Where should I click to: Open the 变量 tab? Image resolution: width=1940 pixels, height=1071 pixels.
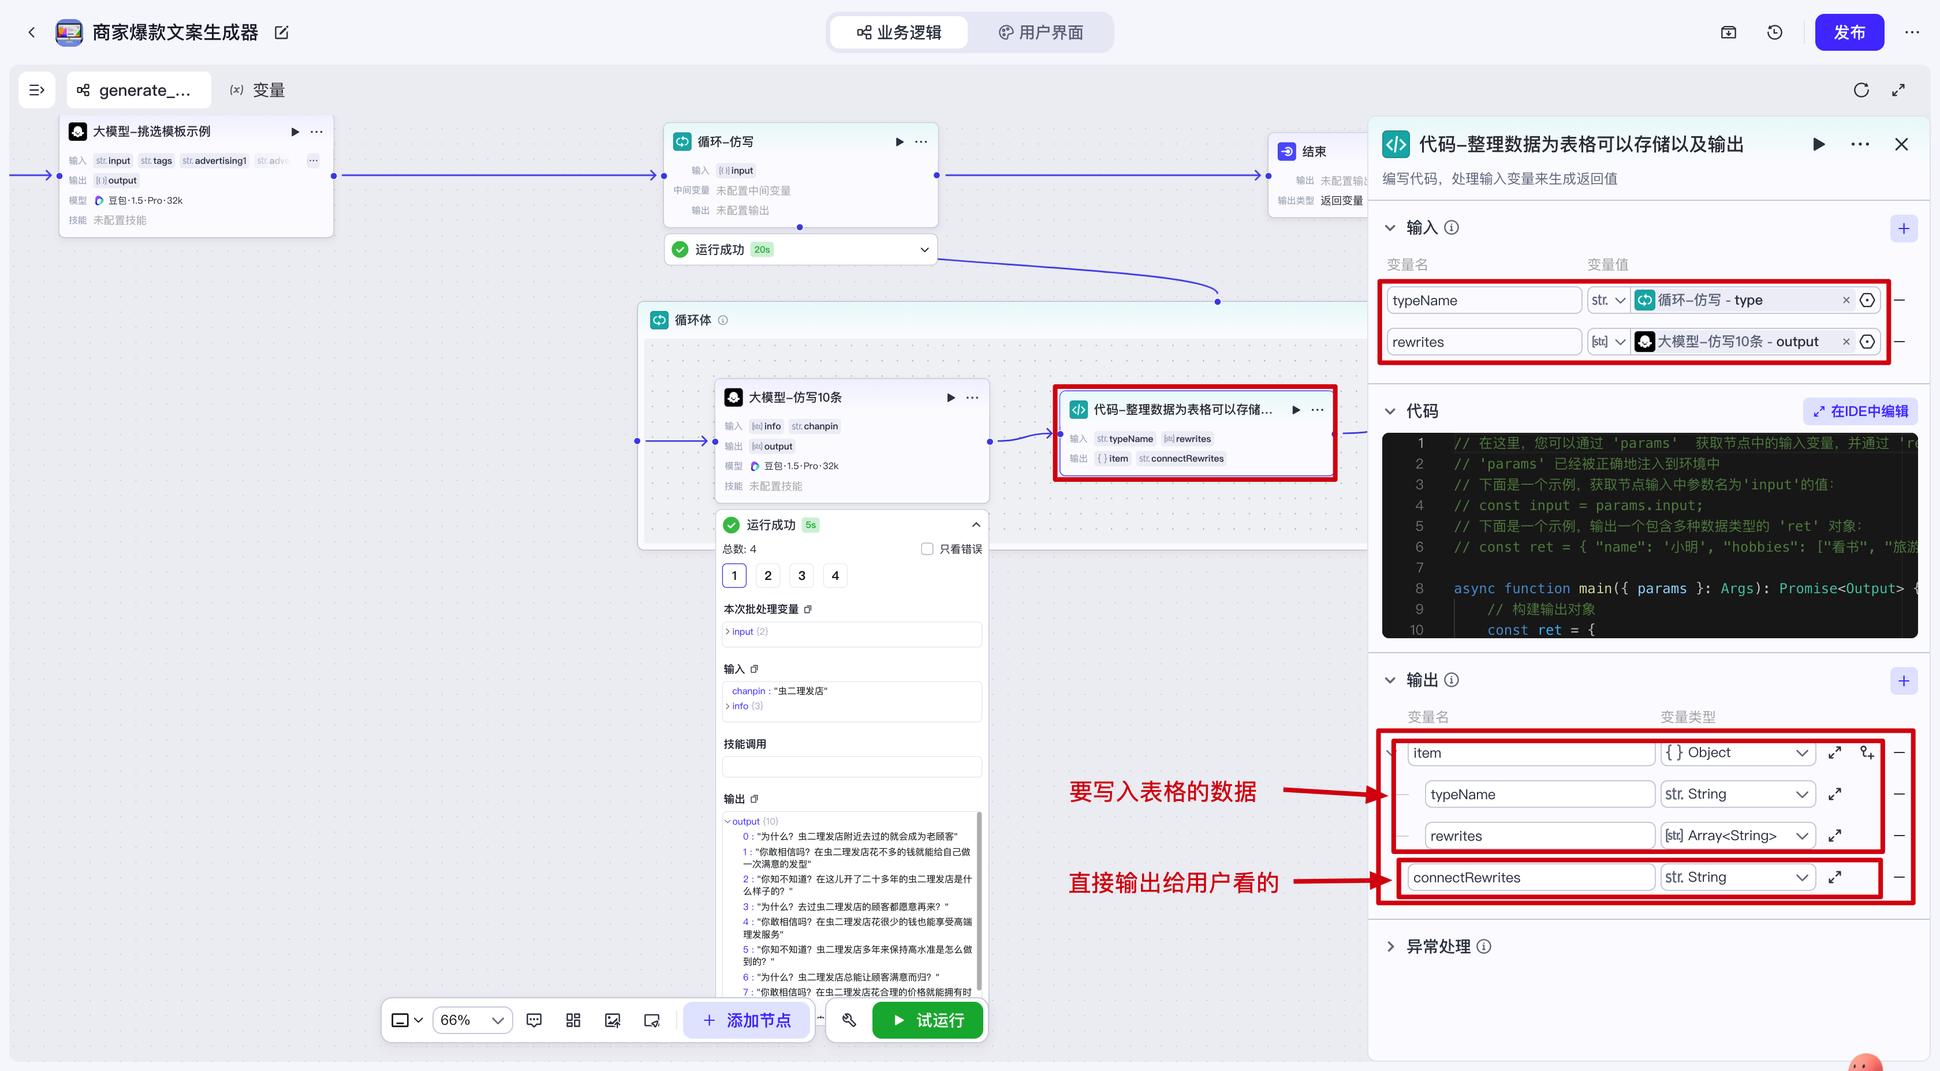coord(258,91)
